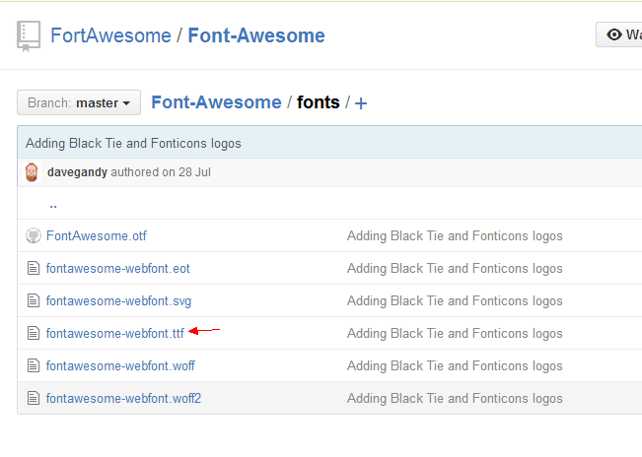Open the Font-Awesome repository title link

click(256, 35)
